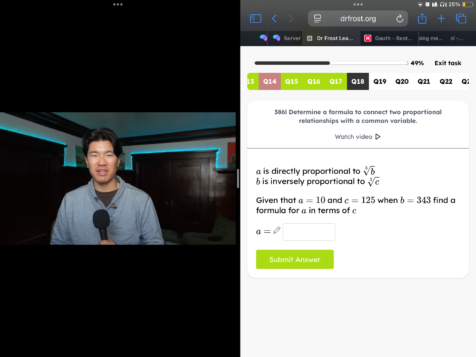Click Exit task

(447, 63)
